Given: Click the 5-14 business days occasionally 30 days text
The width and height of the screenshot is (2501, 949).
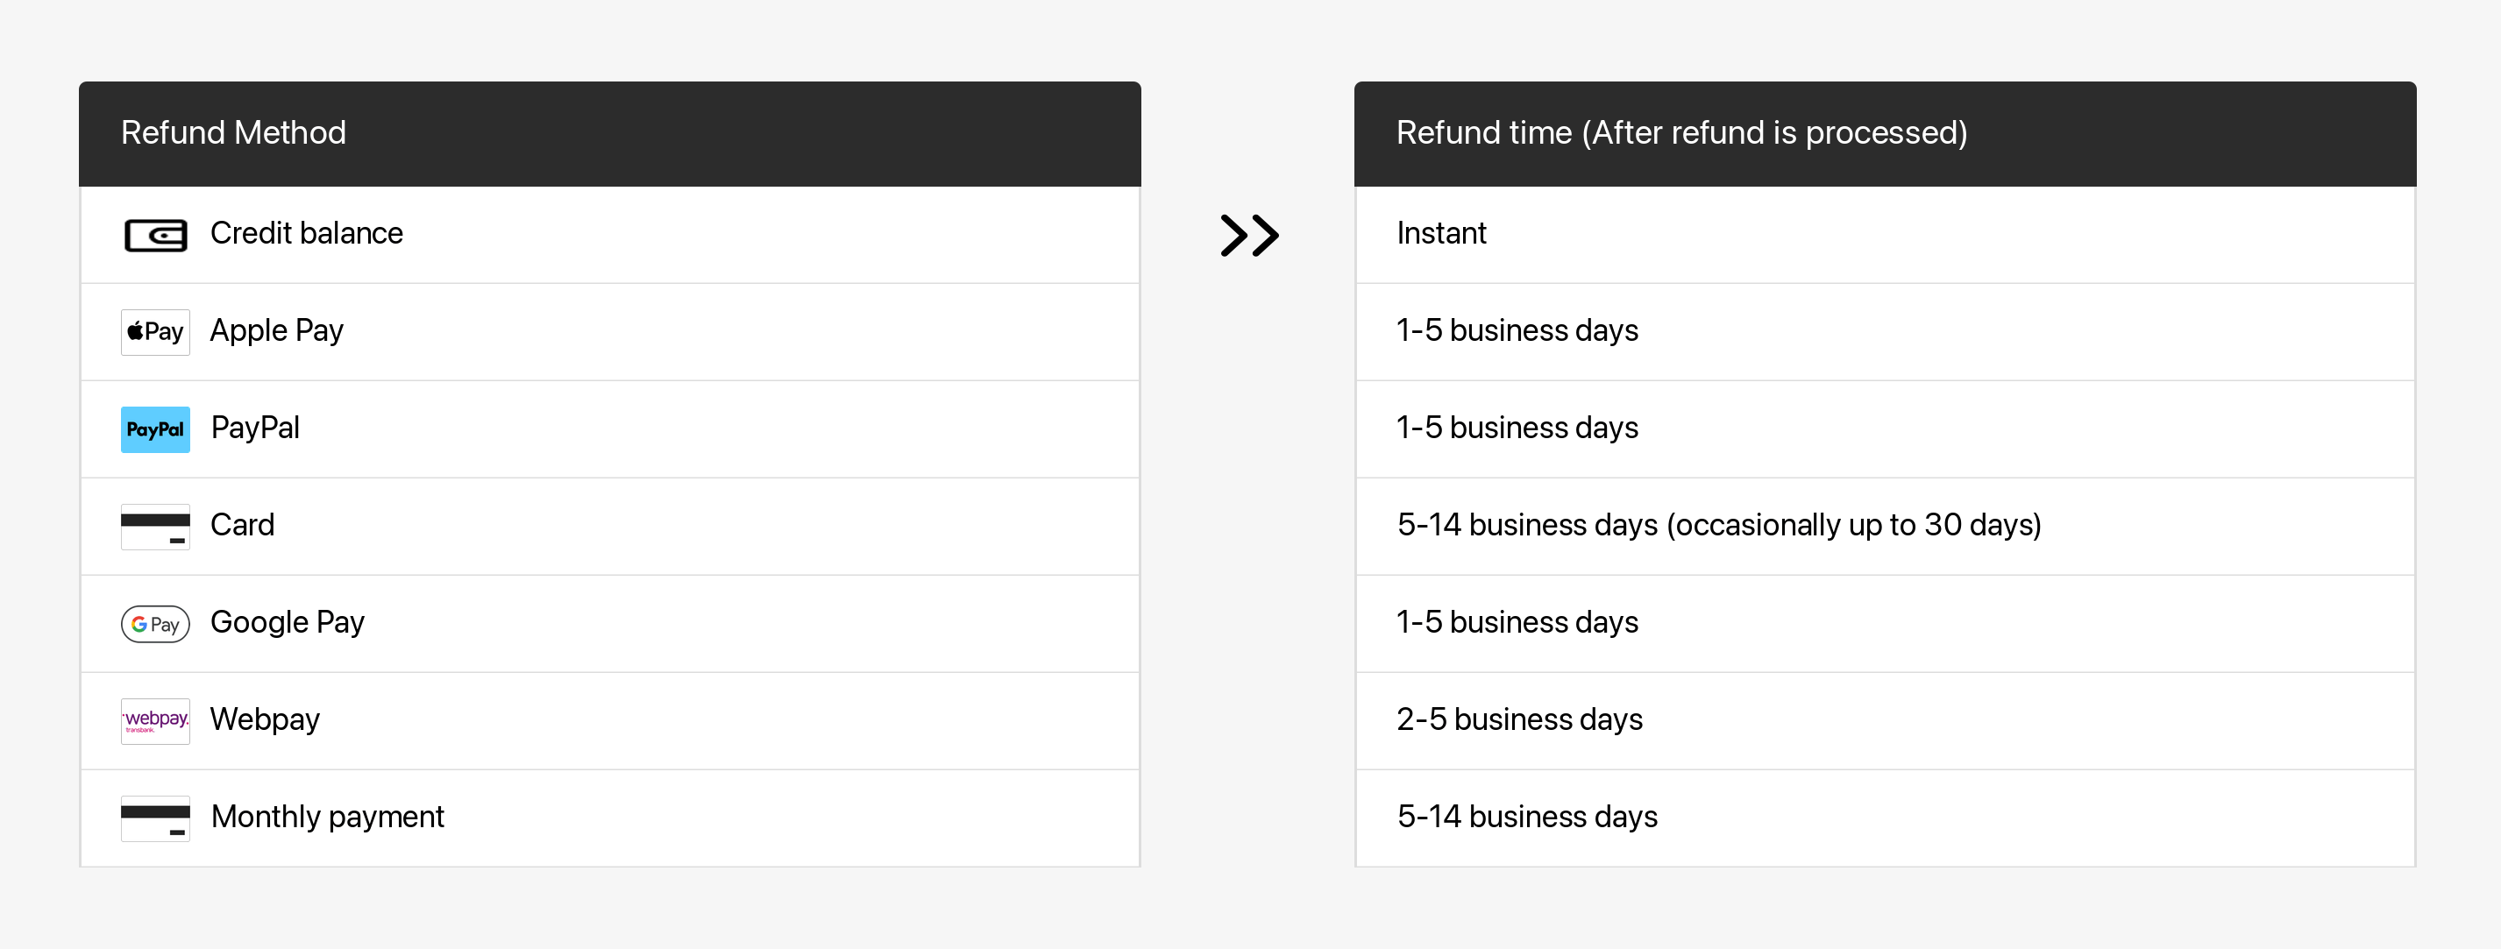Looking at the screenshot, I should click(1718, 525).
